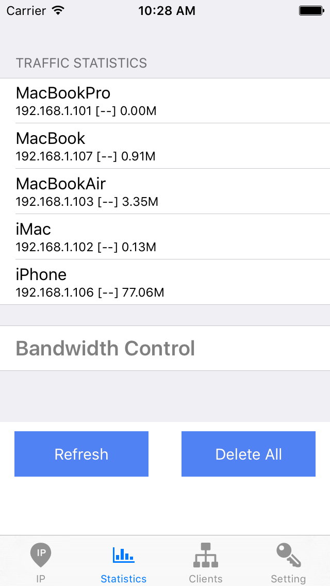Image resolution: width=330 pixels, height=586 pixels.
Task: Tap the IP tab icon
Action: pyautogui.click(x=41, y=555)
